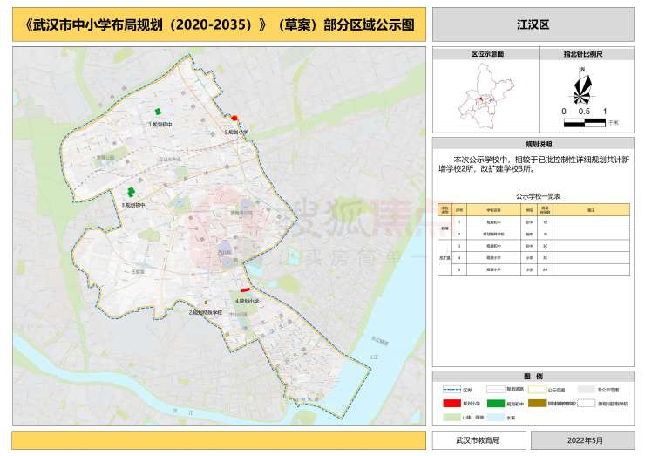Click the 图例 legend header
The height and width of the screenshot is (456, 645).
click(x=533, y=376)
